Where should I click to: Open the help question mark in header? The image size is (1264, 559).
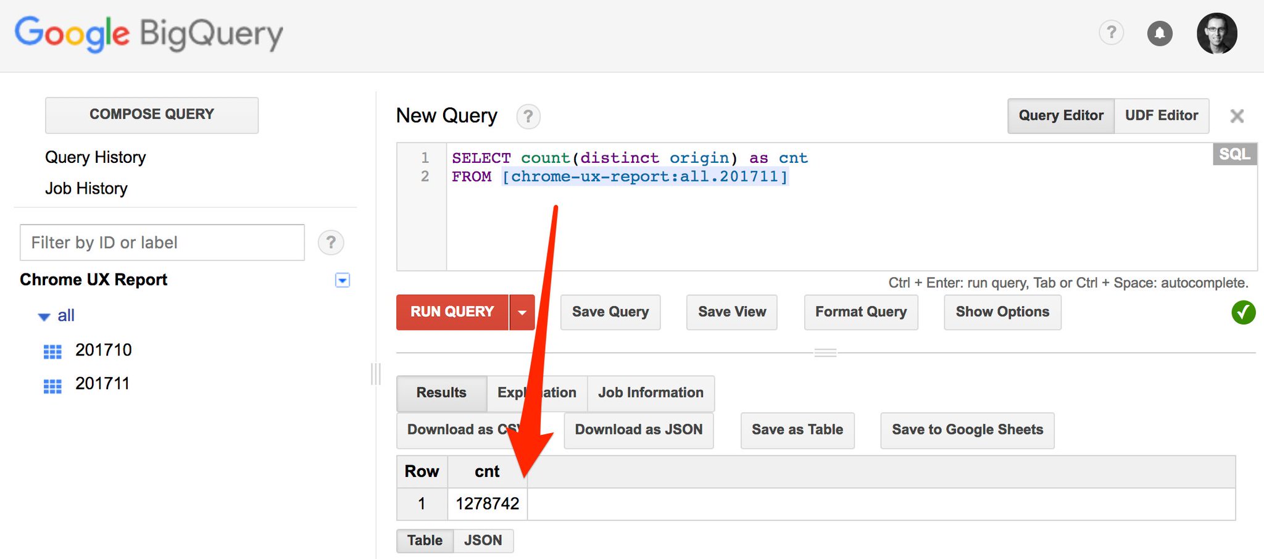pyautogui.click(x=1111, y=32)
